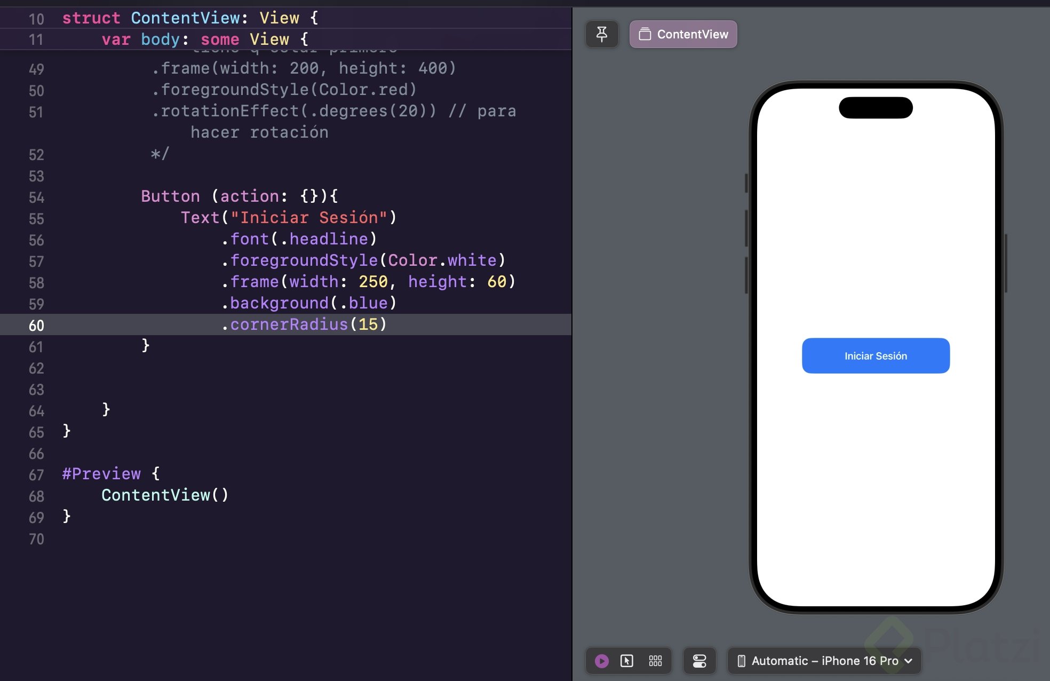
Task: Pin the preview with the pin icon
Action: click(x=602, y=34)
